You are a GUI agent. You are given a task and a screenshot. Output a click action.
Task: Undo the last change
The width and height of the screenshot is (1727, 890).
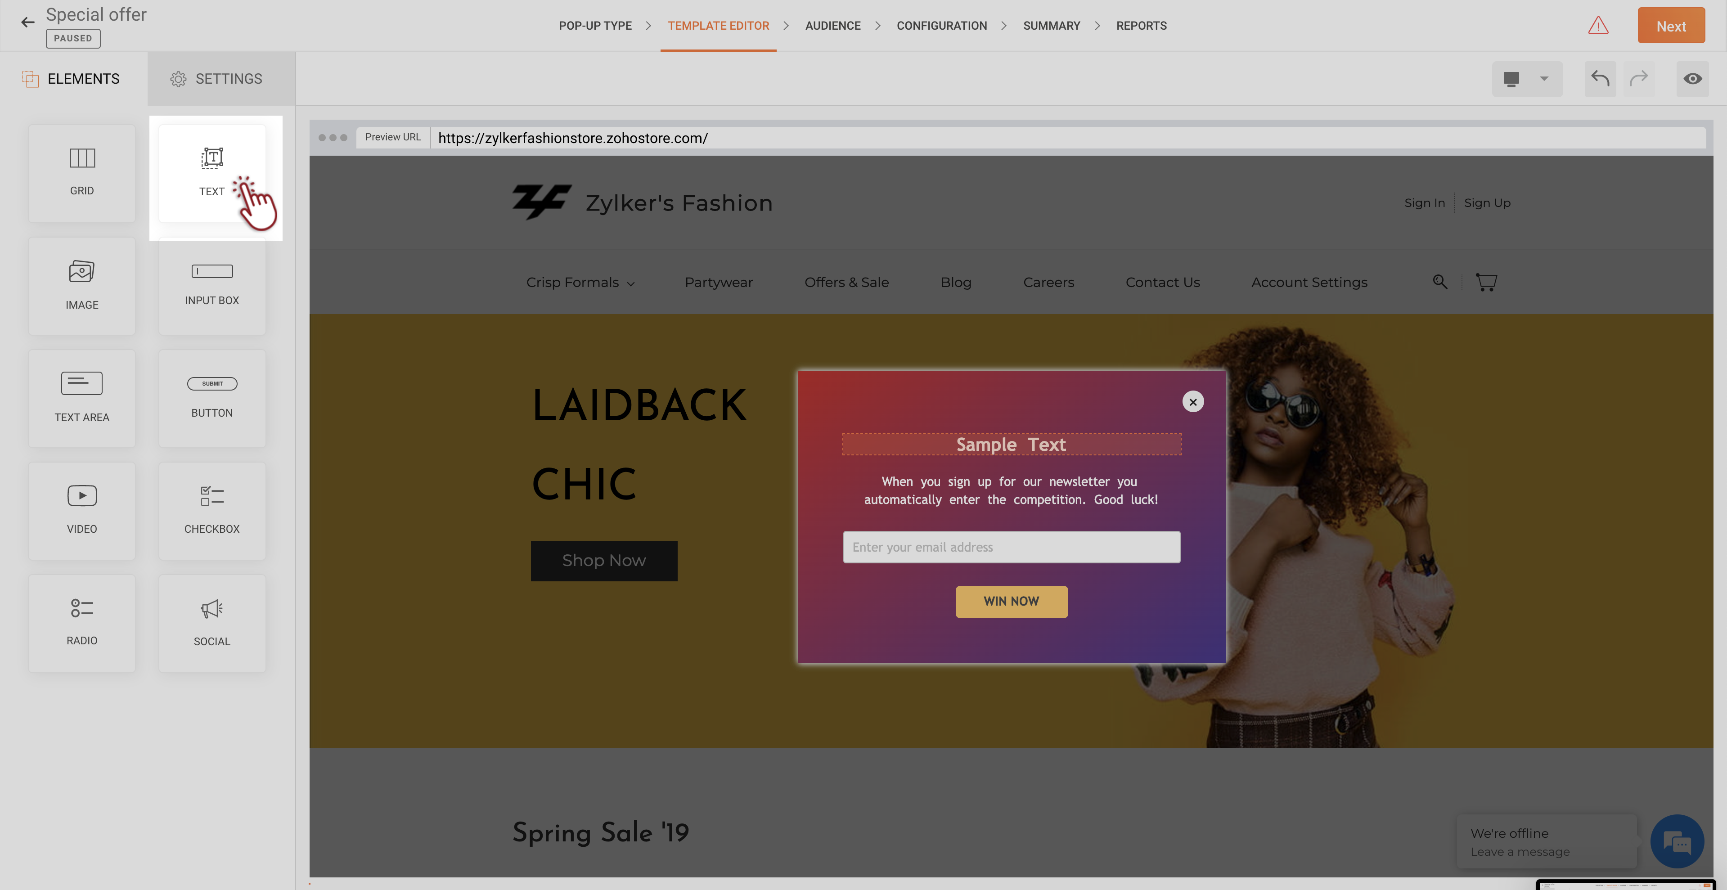tap(1600, 78)
